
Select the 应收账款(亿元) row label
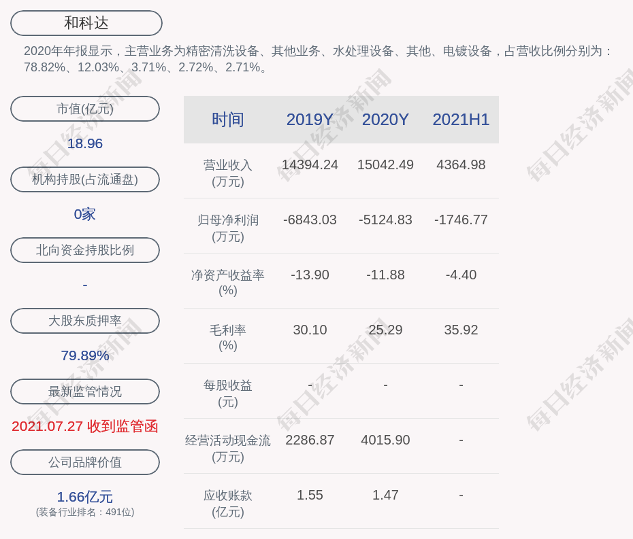[228, 504]
